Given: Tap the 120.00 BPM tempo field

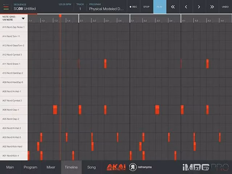Looking at the screenshot, I should (x=65, y=4).
